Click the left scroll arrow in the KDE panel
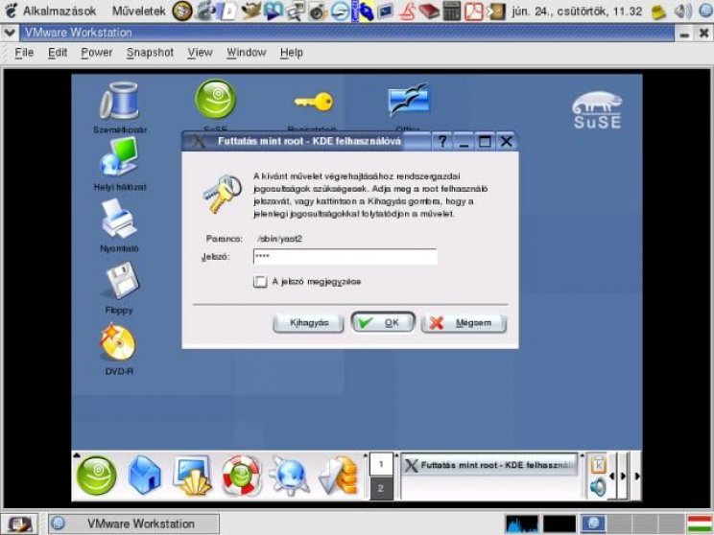This screenshot has width=714, height=535. (x=612, y=476)
